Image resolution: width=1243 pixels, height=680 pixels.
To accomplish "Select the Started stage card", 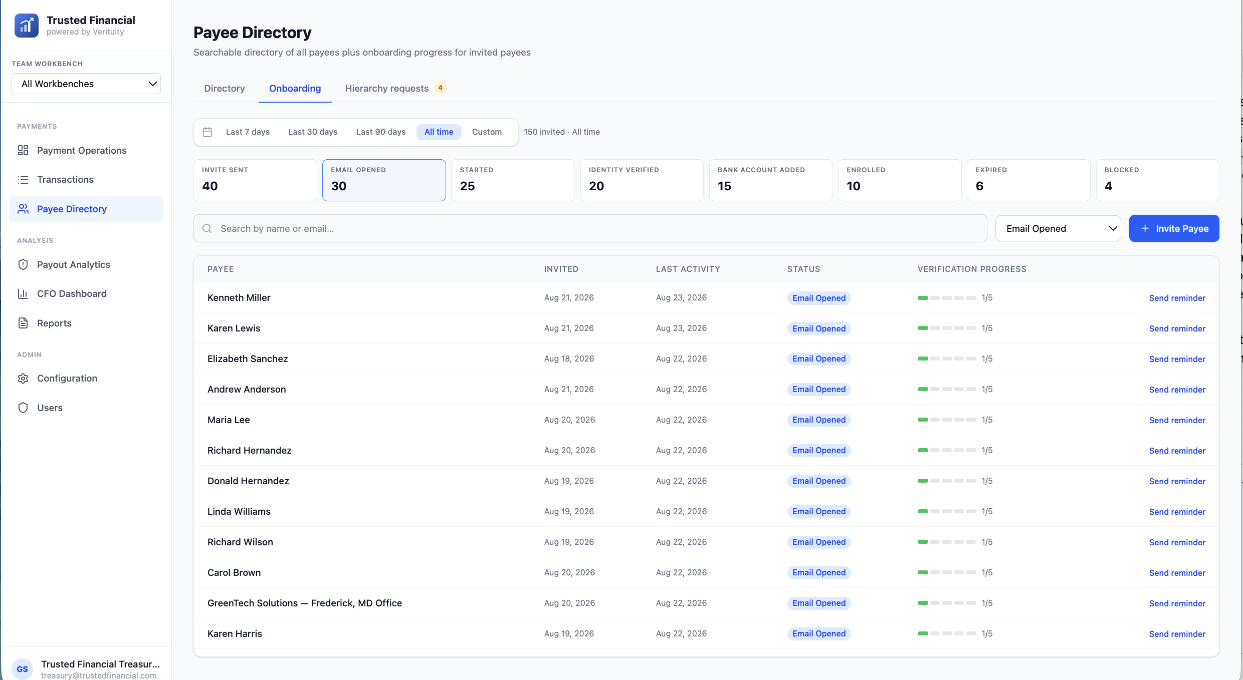I will (513, 180).
